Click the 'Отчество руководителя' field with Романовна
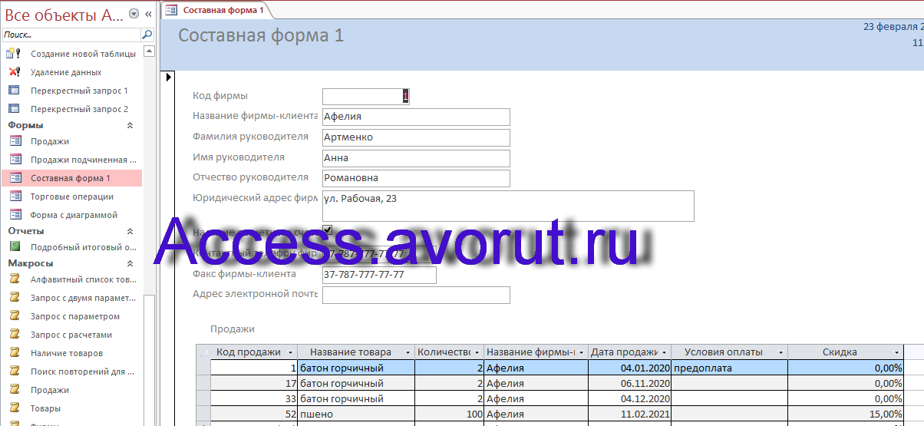This screenshot has width=924, height=426. pos(416,178)
